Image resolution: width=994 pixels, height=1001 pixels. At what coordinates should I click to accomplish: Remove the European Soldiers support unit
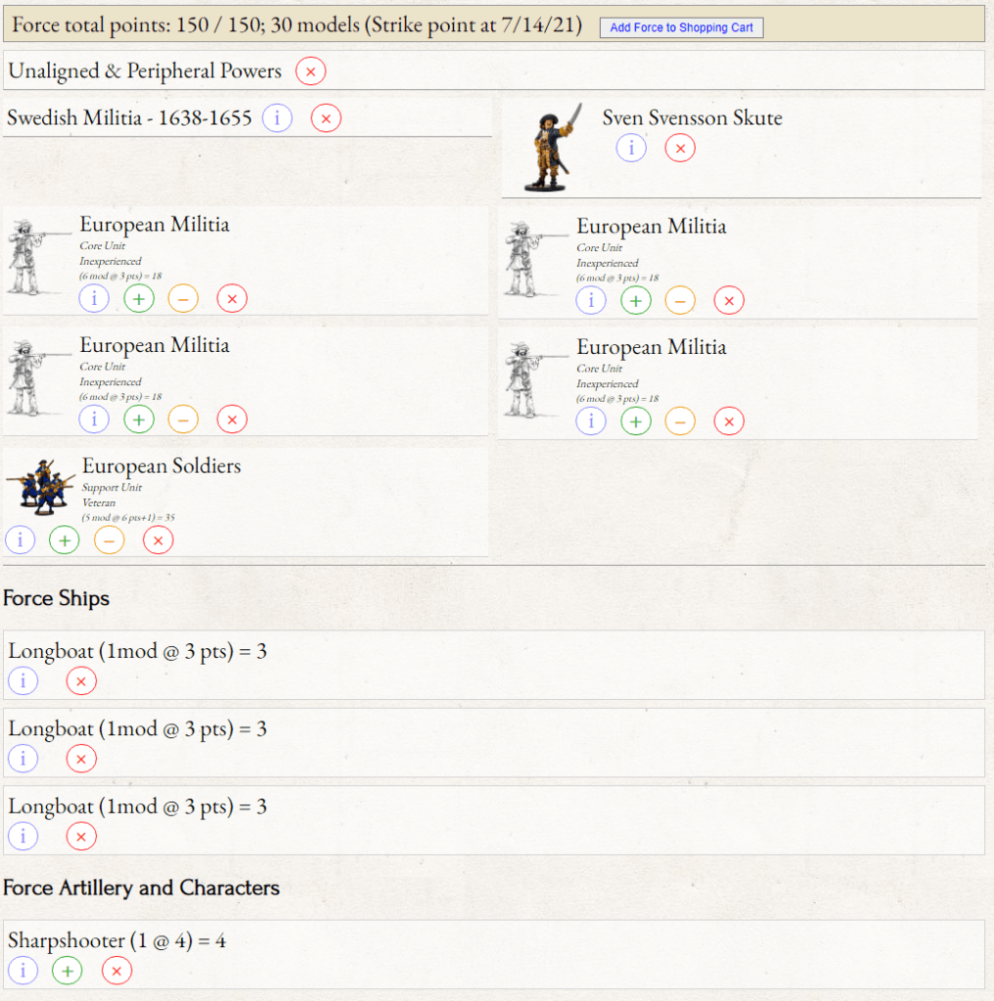click(158, 540)
